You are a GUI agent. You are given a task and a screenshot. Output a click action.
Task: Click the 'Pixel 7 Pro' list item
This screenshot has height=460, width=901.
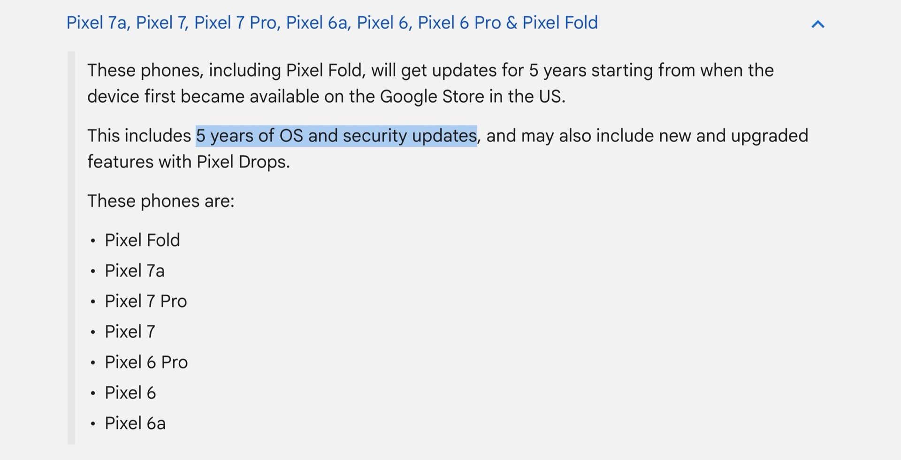coord(146,301)
